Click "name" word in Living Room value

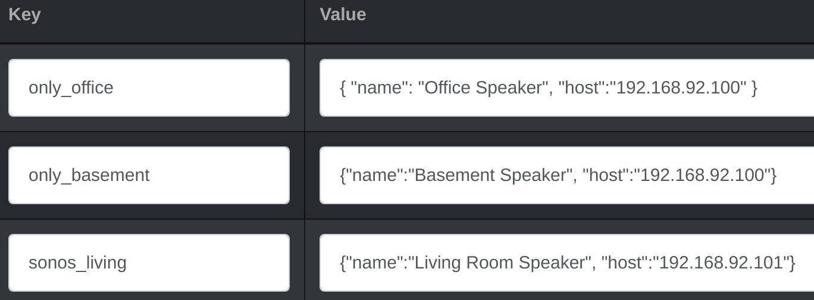coord(374,262)
